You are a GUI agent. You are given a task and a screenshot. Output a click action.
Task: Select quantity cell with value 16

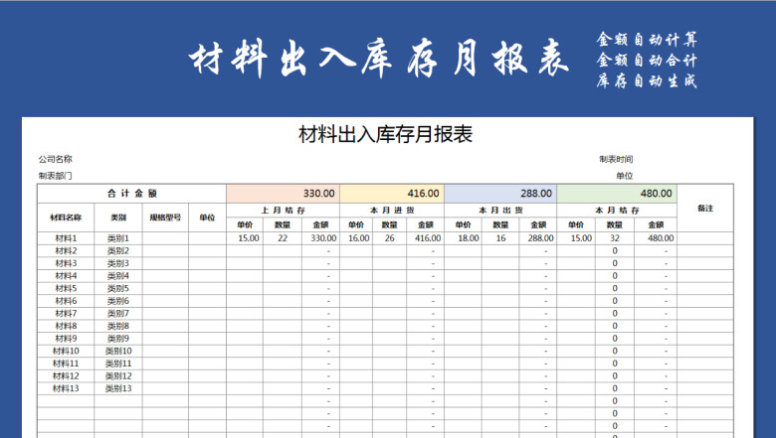pos(500,238)
